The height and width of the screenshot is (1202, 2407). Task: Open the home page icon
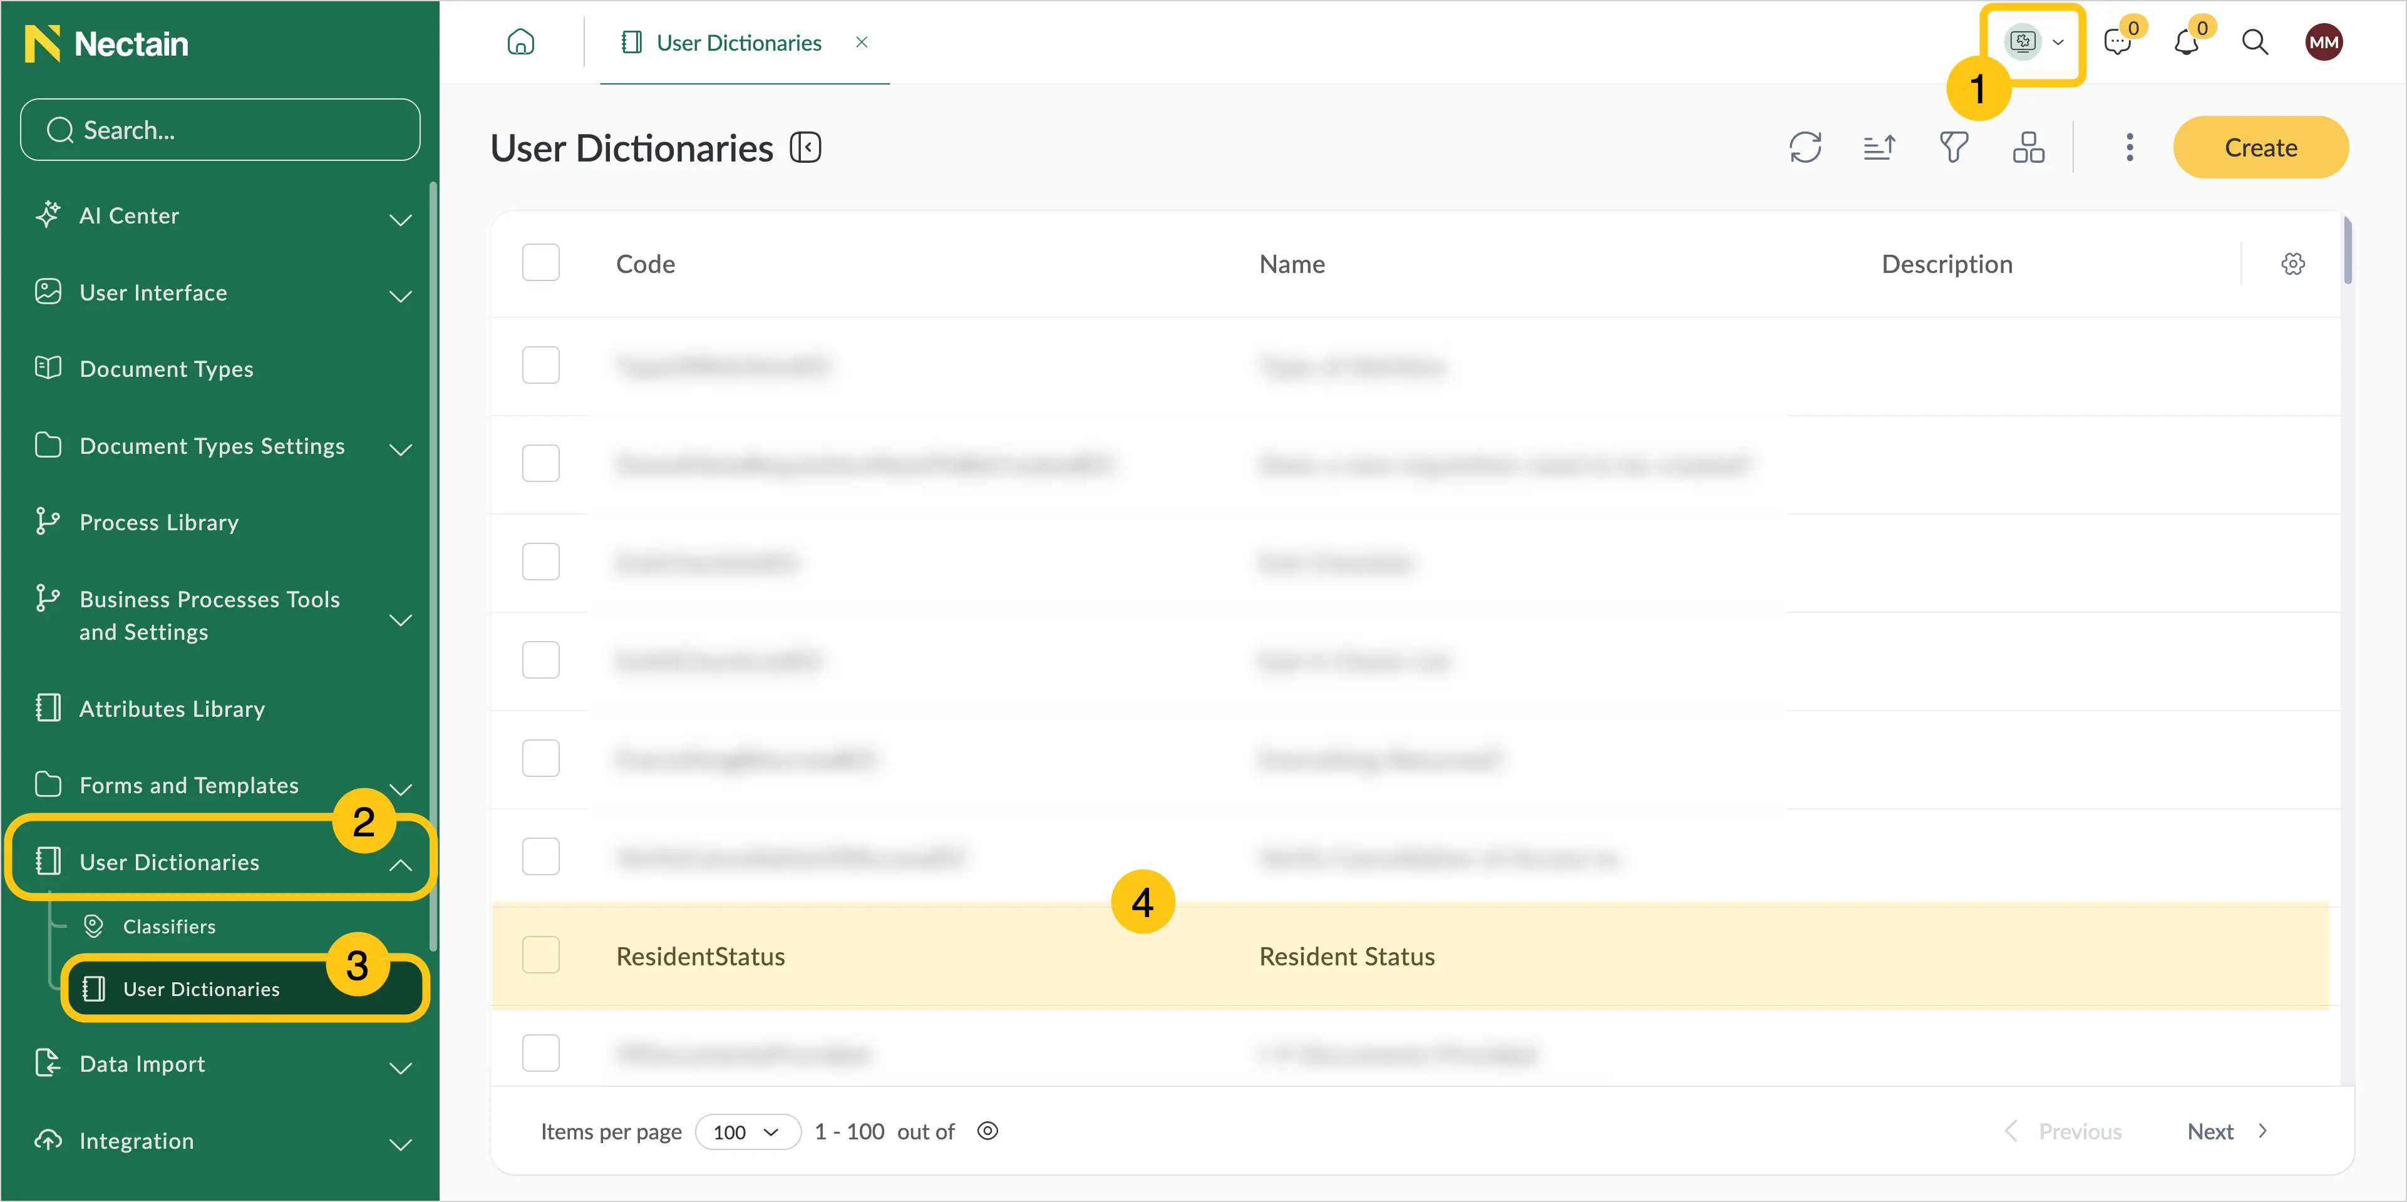coord(520,42)
